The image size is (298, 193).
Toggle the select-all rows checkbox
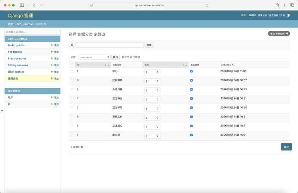72,65
